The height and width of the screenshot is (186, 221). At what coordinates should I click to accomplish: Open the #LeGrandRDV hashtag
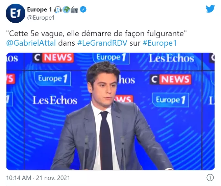point(102,43)
